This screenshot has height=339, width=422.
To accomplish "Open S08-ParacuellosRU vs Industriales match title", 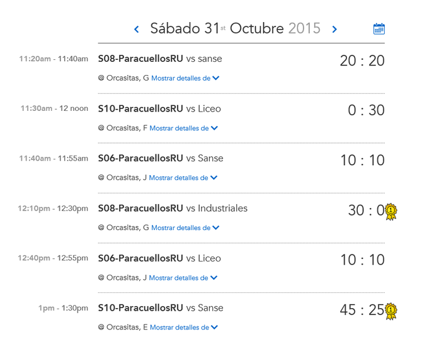I will [x=173, y=209].
